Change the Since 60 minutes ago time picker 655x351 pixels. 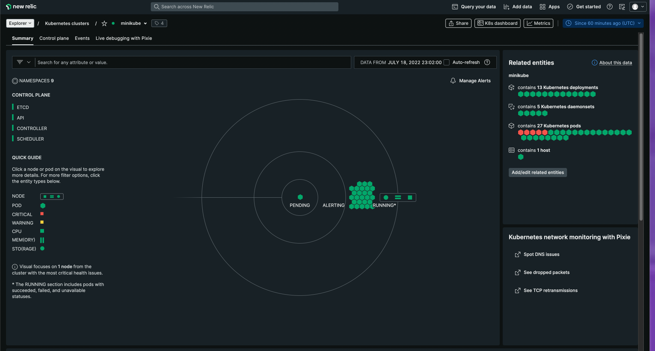point(603,23)
